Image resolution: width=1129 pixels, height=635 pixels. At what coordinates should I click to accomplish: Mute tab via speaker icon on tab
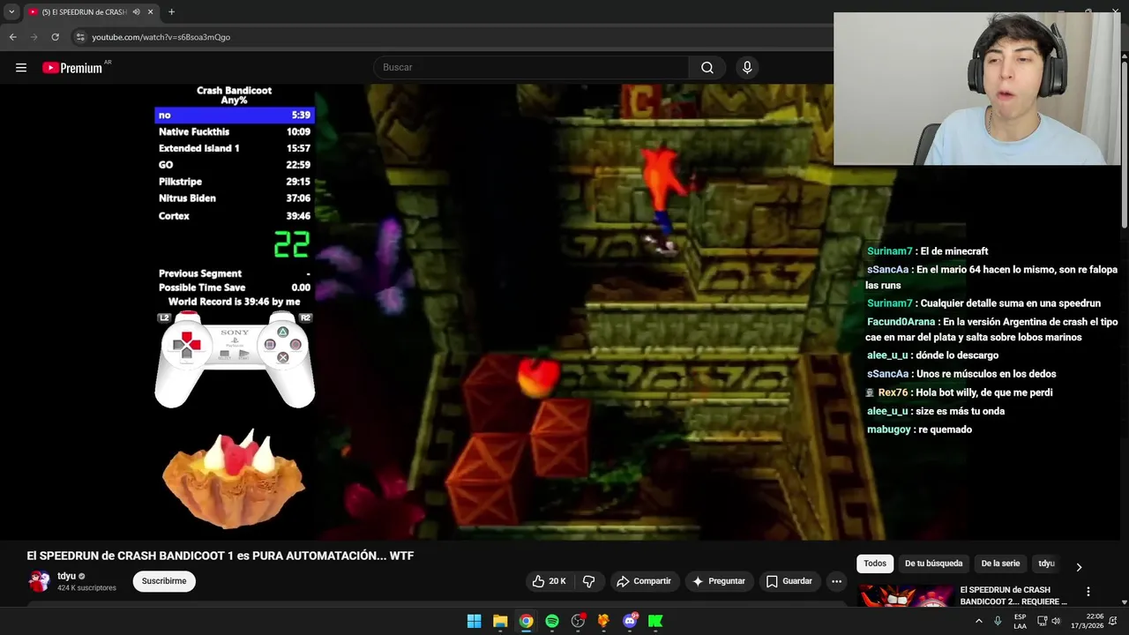136,12
